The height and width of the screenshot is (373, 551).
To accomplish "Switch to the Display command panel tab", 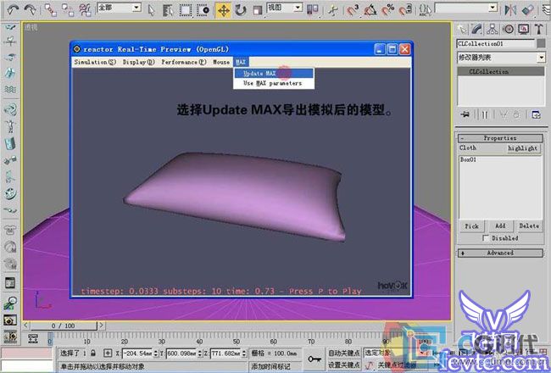I will click(523, 29).
